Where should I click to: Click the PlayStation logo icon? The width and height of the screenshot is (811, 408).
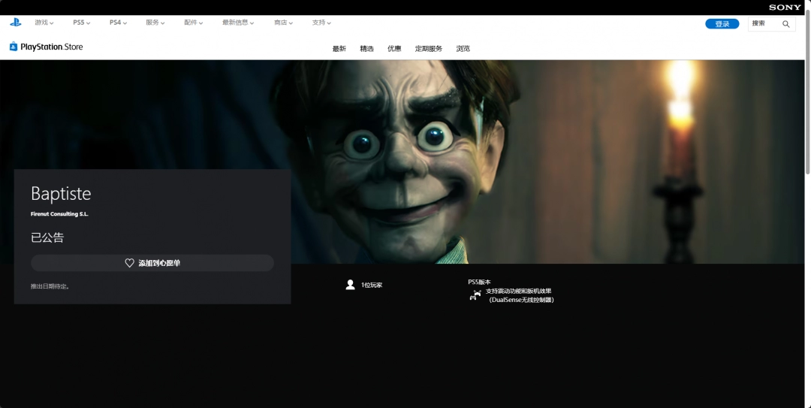pos(15,23)
